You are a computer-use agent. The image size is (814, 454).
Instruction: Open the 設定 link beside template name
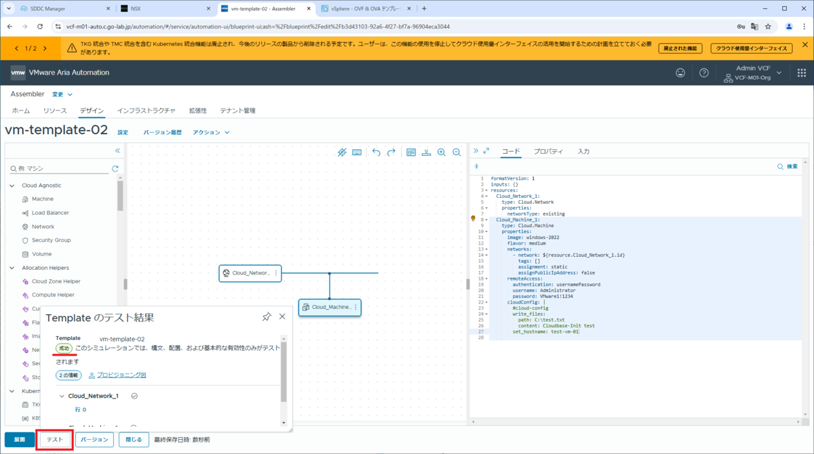[x=123, y=132]
